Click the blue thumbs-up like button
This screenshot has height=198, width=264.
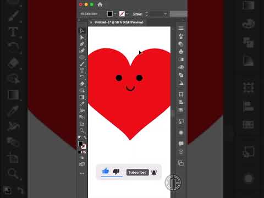[x=106, y=171]
